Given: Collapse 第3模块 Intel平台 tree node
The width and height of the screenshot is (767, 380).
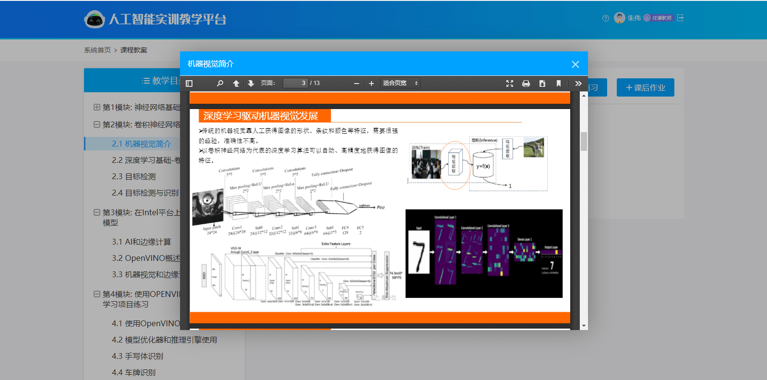Looking at the screenshot, I should coord(97,212).
